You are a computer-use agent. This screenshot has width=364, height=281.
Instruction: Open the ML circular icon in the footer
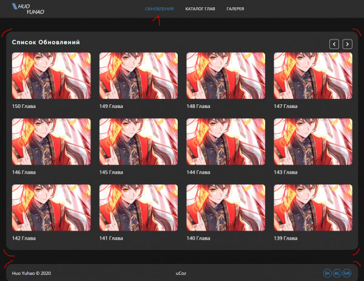pos(337,273)
